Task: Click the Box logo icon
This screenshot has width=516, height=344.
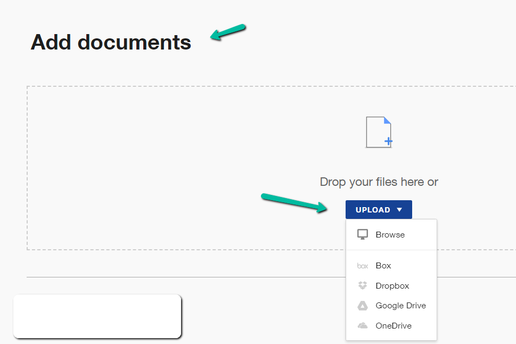Action: tap(363, 266)
